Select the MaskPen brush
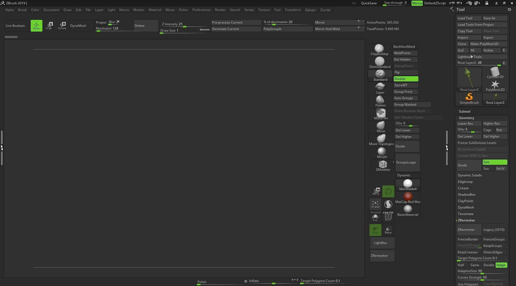This screenshot has height=286, width=516. 381,114
